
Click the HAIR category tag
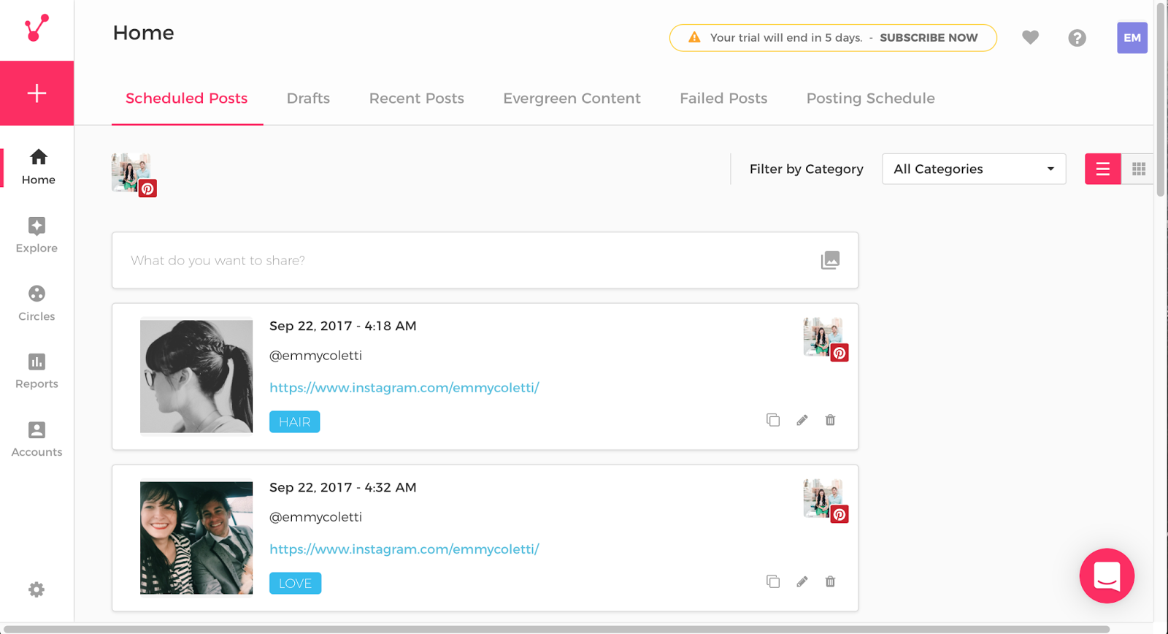pos(295,422)
